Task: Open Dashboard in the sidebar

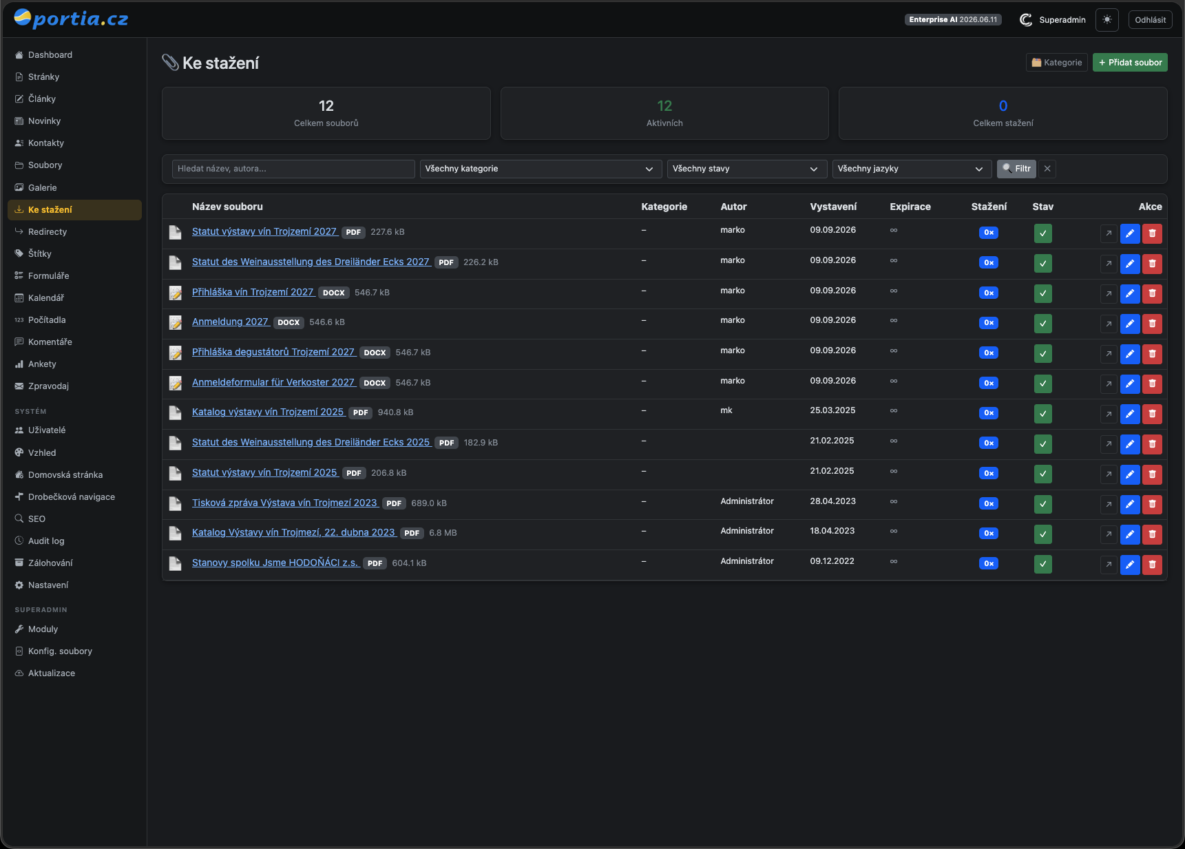Action: [x=74, y=55]
